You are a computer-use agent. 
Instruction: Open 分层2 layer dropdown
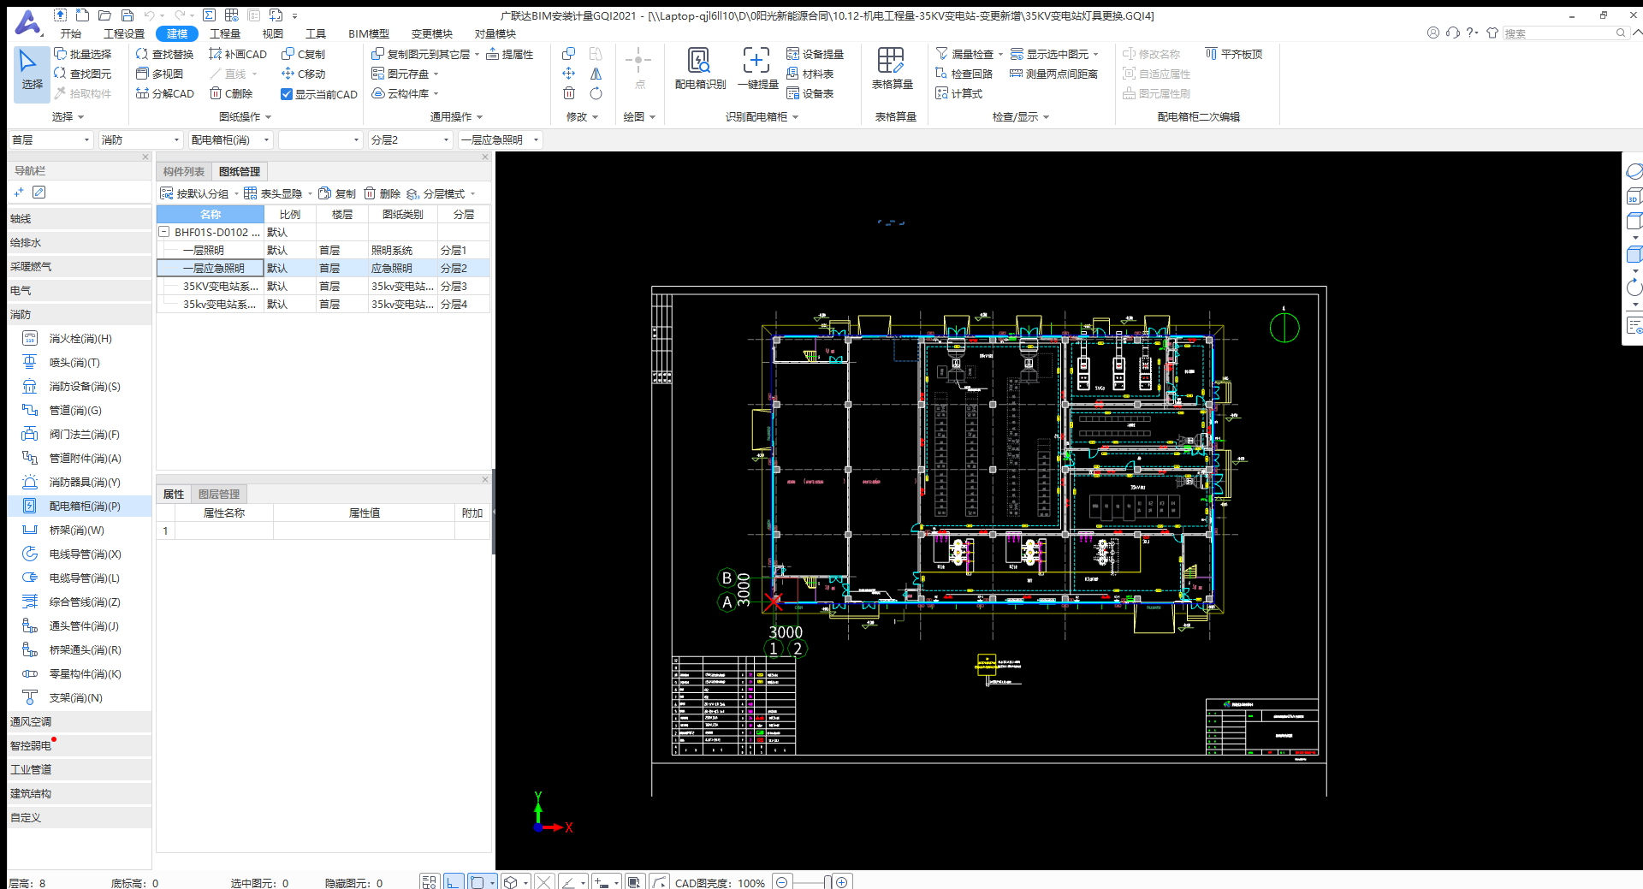(x=410, y=139)
